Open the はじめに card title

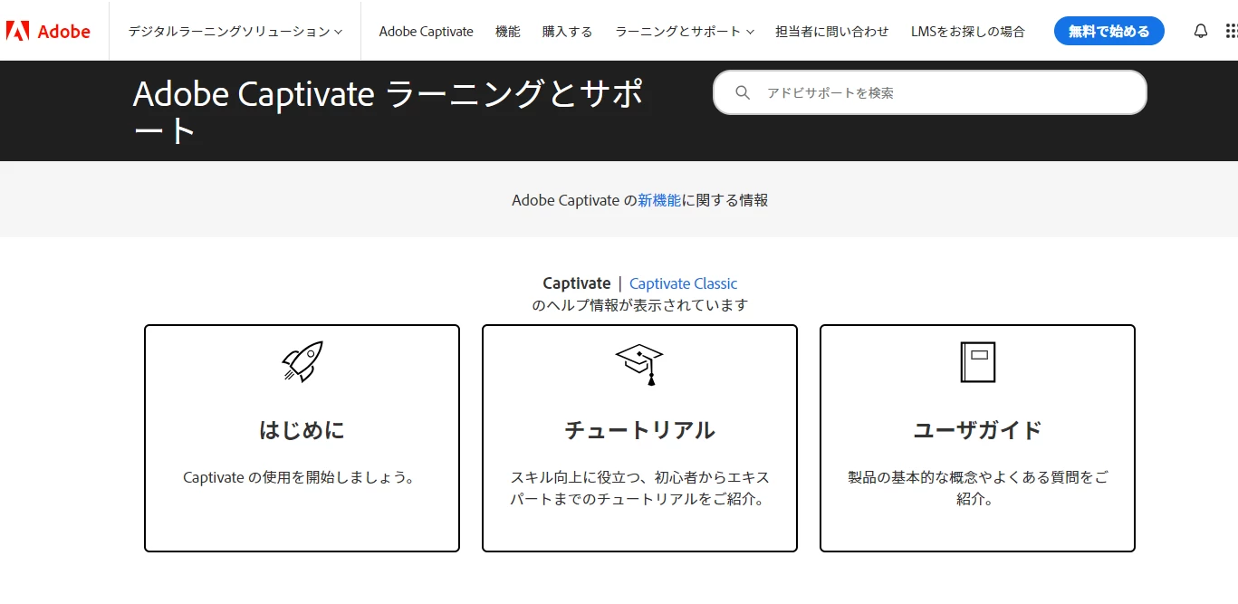coord(302,429)
